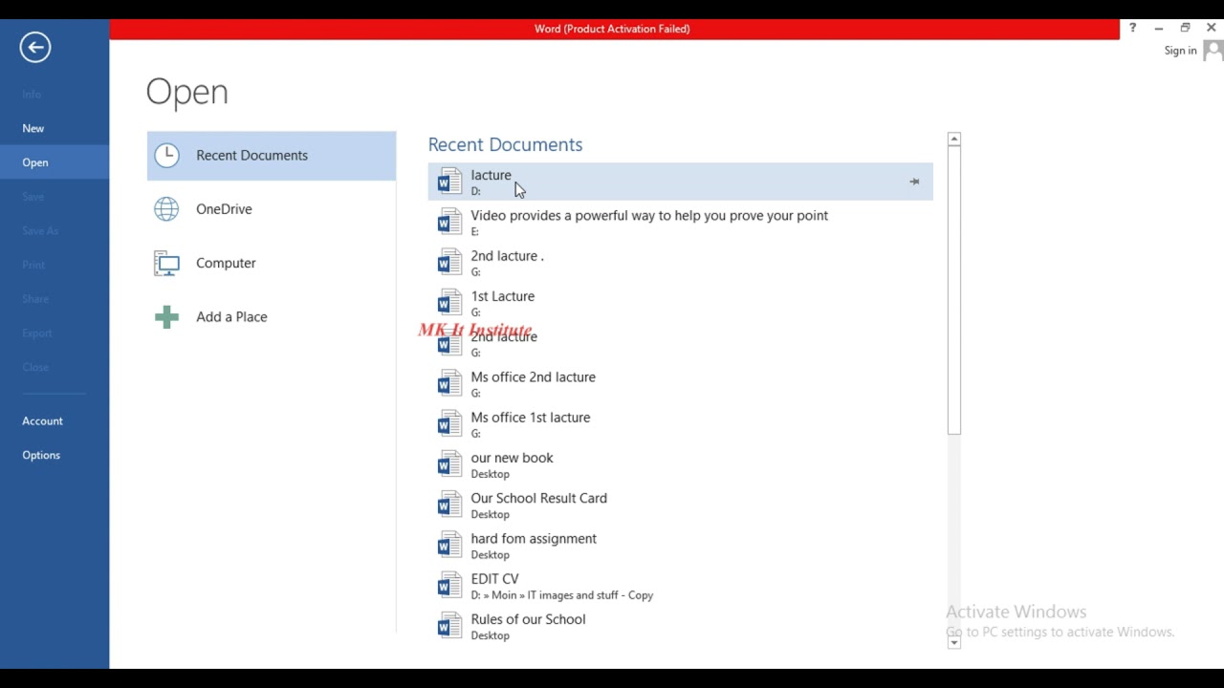Viewport: 1224px width, 688px height.
Task: Click the Word icon beside Ms office 2nd lacture
Action: tap(449, 384)
